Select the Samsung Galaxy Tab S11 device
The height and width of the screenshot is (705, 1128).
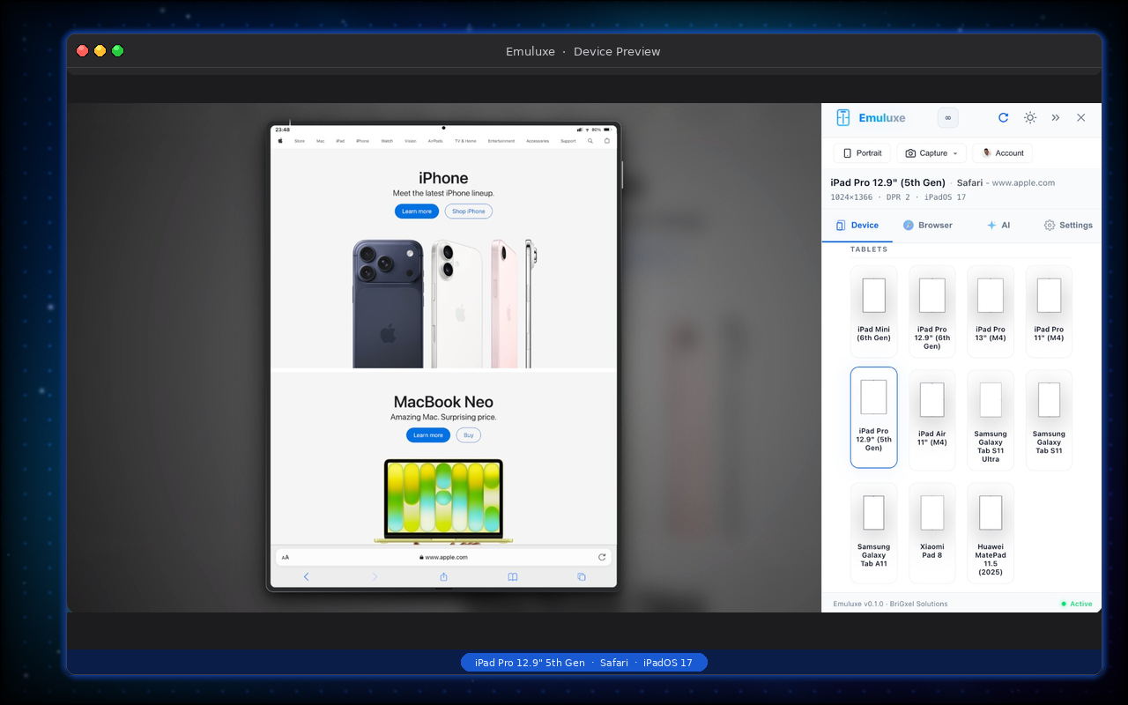click(x=1049, y=420)
